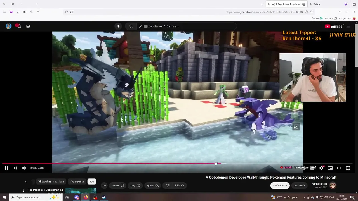This screenshot has height=201, width=358.
Task: Select the Cobblemon Developer YouTube tab
Action: (286, 4)
